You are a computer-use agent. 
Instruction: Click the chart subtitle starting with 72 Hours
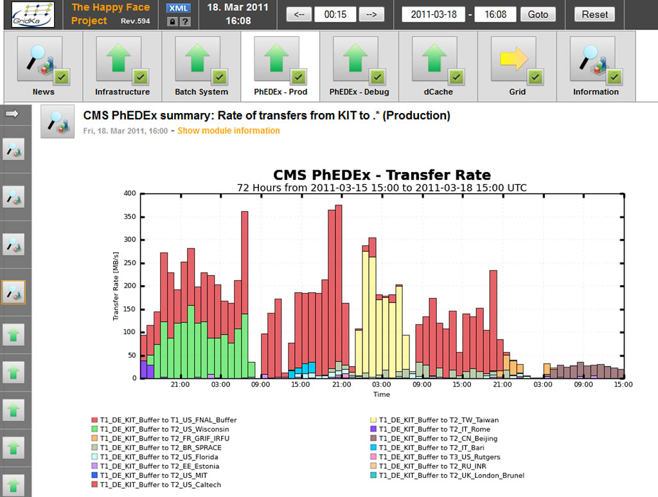(382, 187)
